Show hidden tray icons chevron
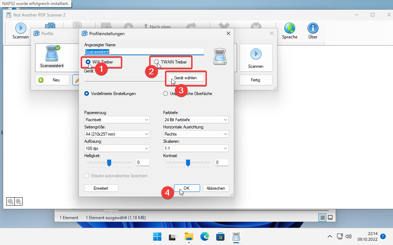The image size is (393, 245). pyautogui.click(x=330, y=236)
